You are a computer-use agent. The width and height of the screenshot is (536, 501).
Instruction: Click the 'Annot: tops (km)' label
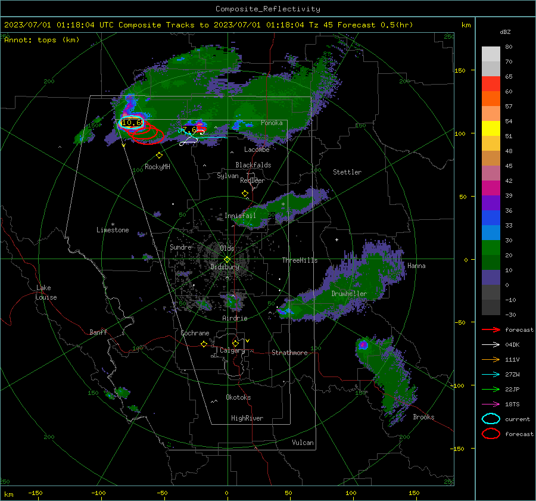(x=42, y=40)
